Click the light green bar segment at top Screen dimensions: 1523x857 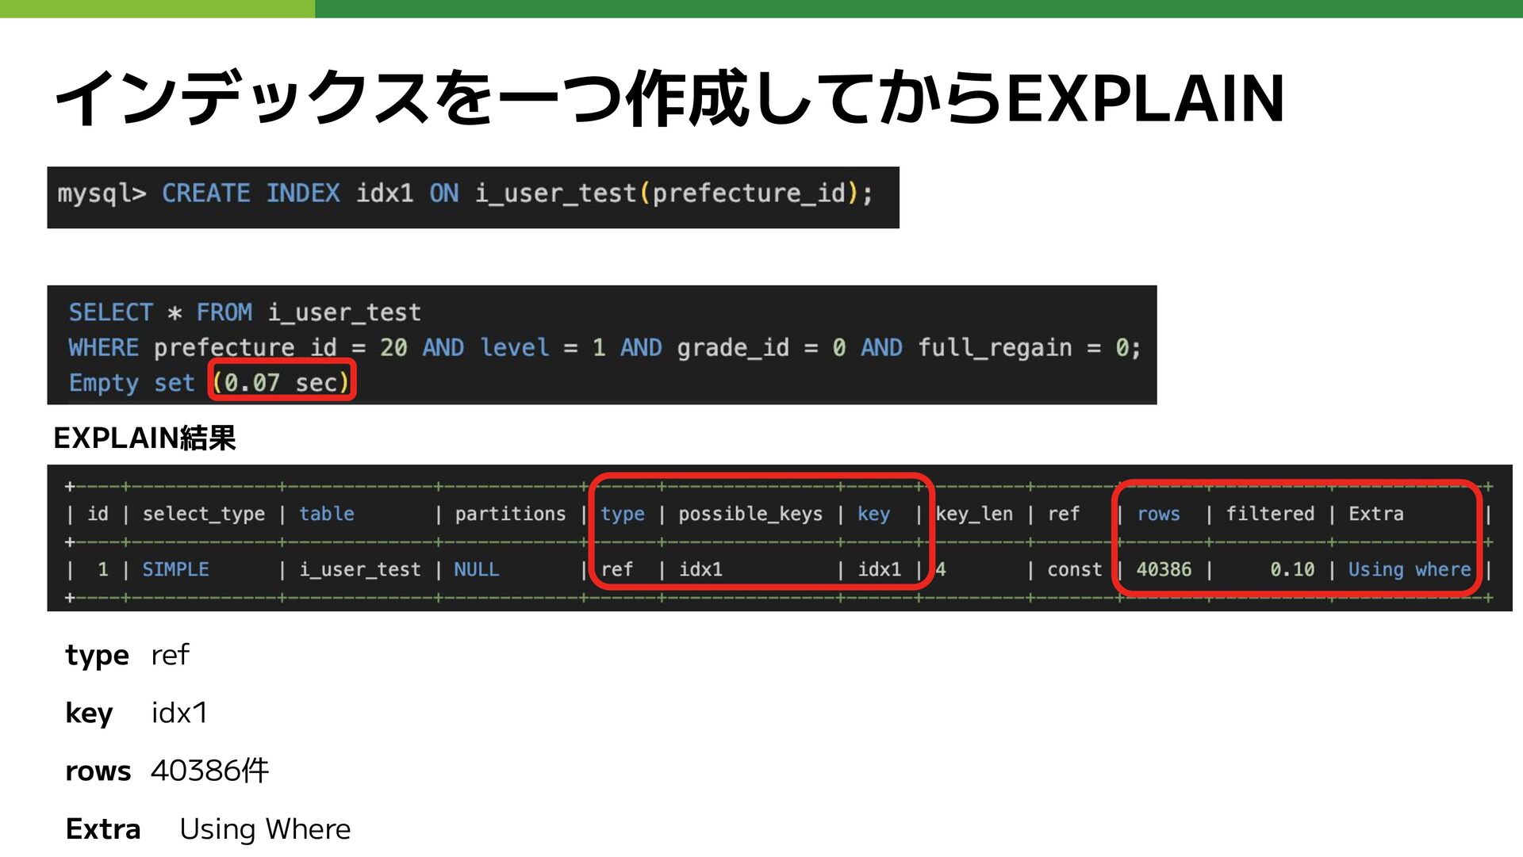click(x=157, y=9)
